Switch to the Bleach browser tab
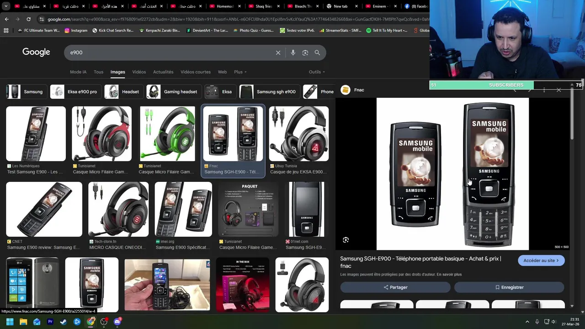 point(302,6)
